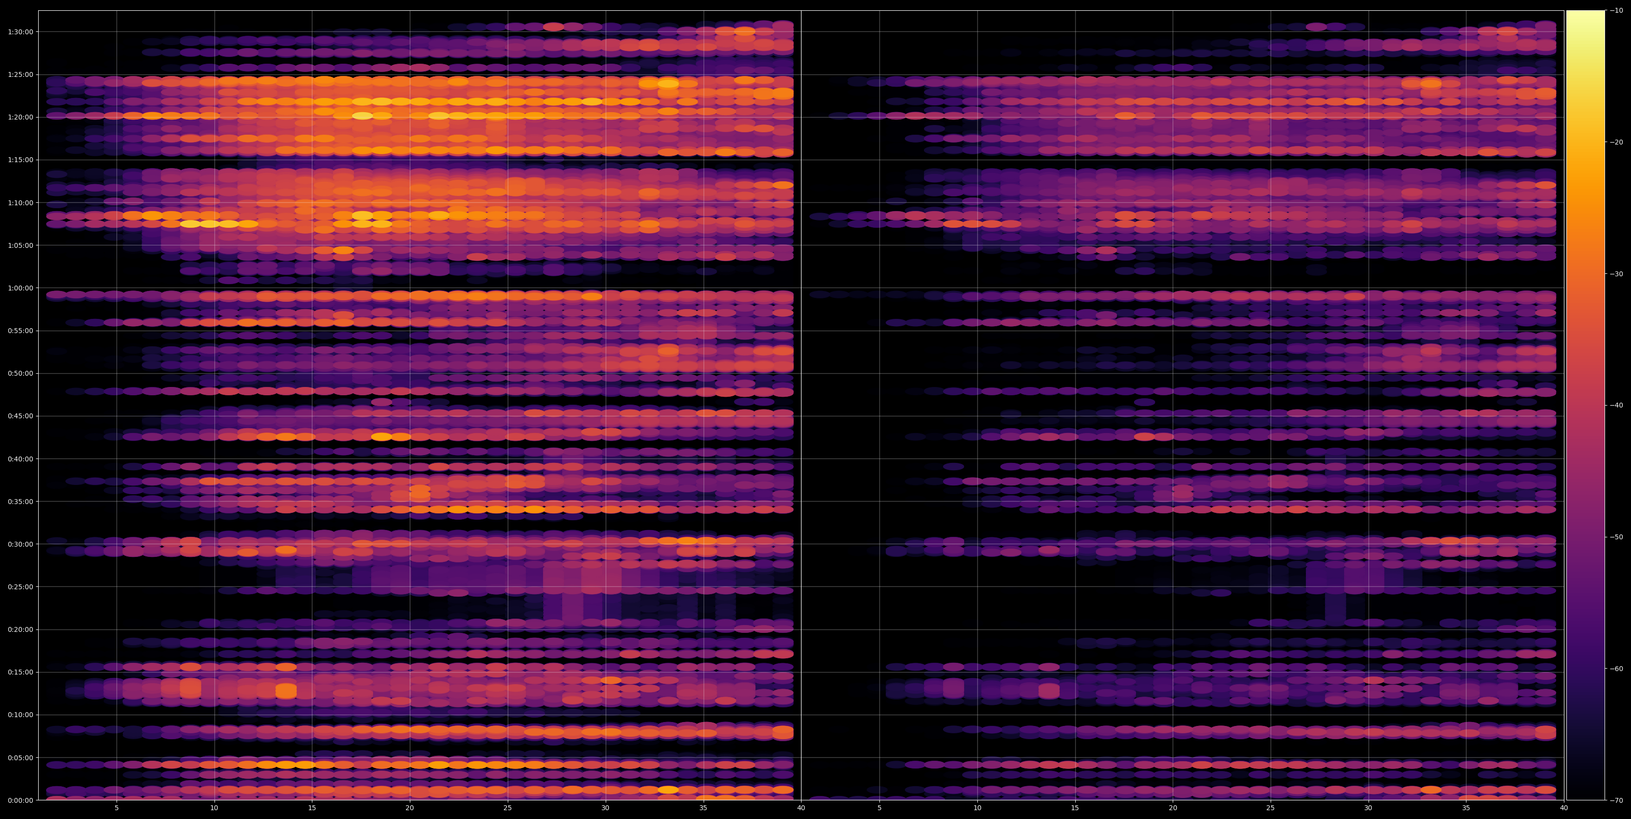Select the 1:20:00 y-axis tick label
Viewport: 1631px width, 819px height.
20,117
